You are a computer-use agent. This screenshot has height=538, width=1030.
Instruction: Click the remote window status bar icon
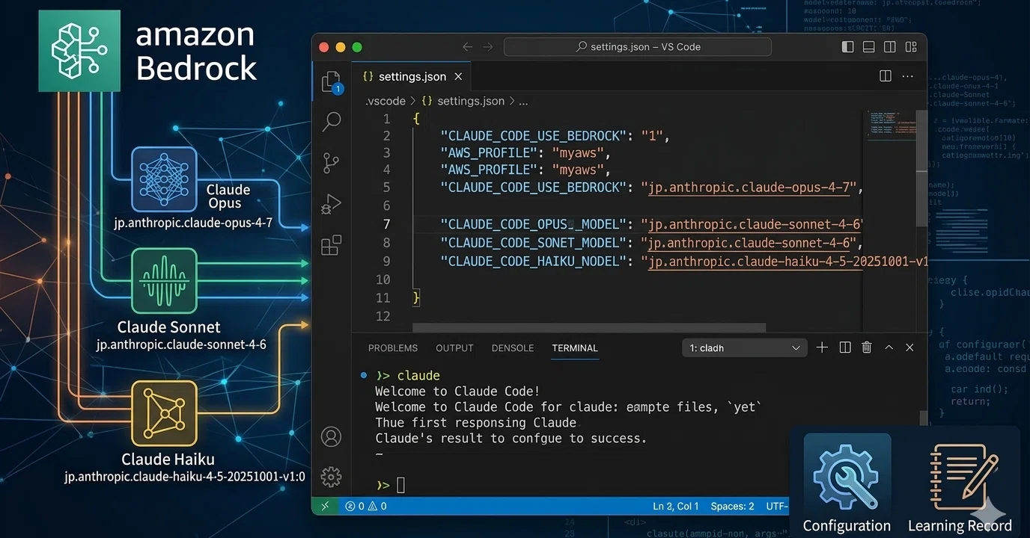[x=325, y=506]
